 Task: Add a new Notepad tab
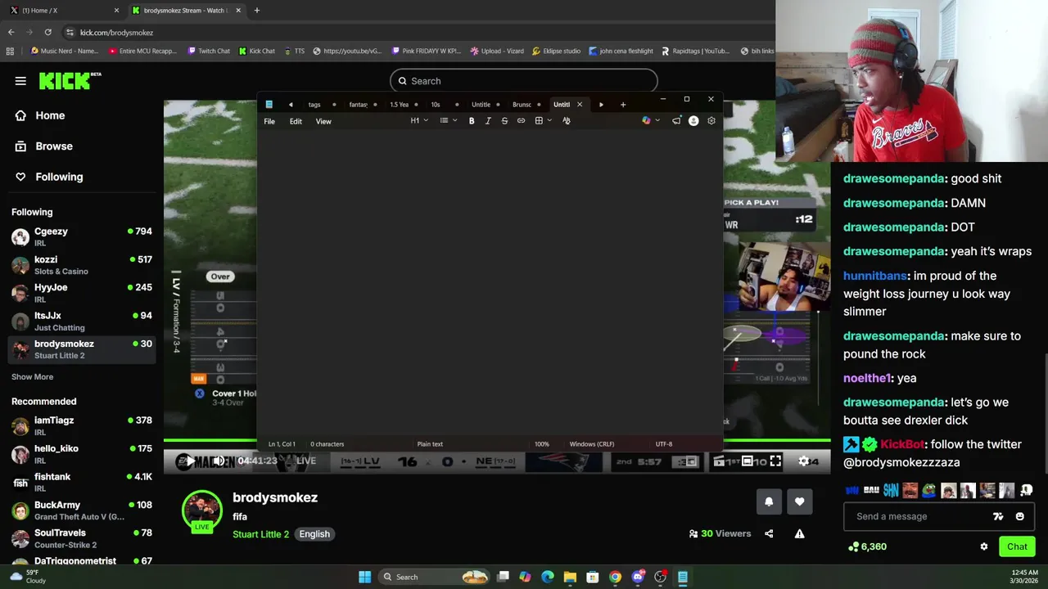tap(623, 105)
